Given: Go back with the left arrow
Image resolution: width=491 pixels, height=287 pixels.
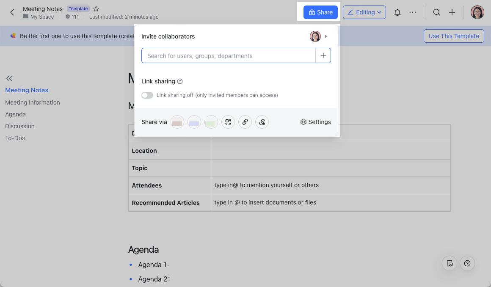Looking at the screenshot, I should pos(12,12).
